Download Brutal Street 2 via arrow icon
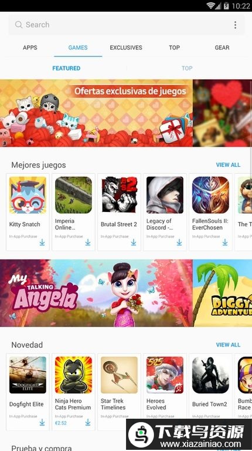The image size is (252, 451). coord(134,243)
